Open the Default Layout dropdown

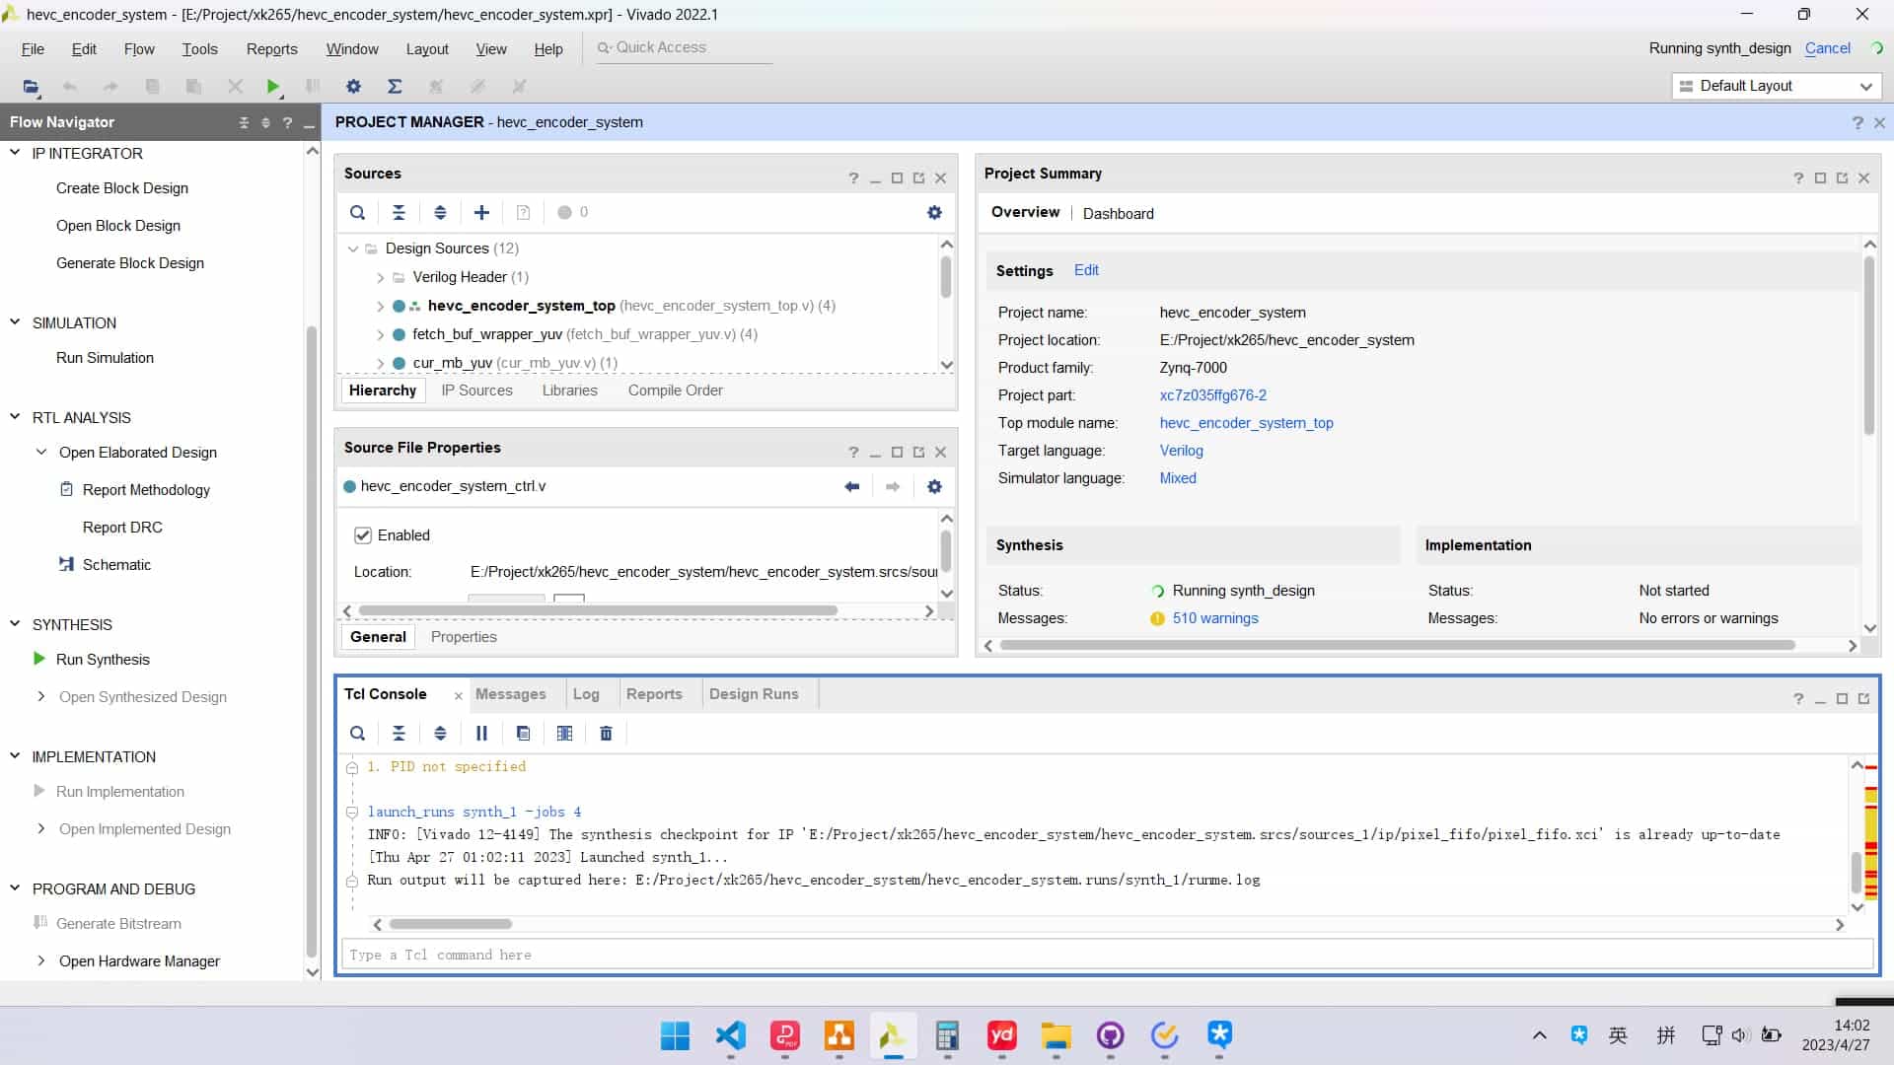1777,87
